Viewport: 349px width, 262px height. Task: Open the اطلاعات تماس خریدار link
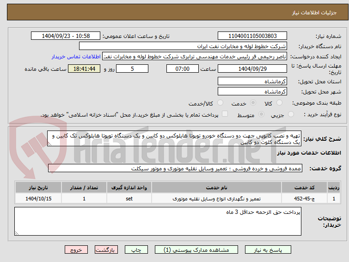(x=76, y=56)
